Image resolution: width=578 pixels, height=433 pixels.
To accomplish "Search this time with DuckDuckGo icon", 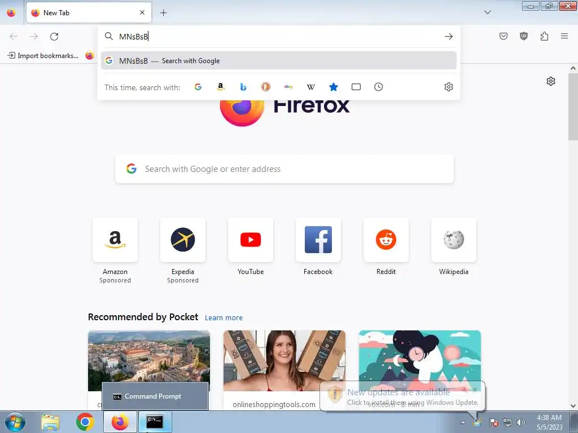I will click(x=266, y=87).
